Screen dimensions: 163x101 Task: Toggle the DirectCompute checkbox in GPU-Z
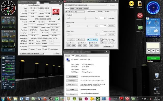tap(49, 49)
